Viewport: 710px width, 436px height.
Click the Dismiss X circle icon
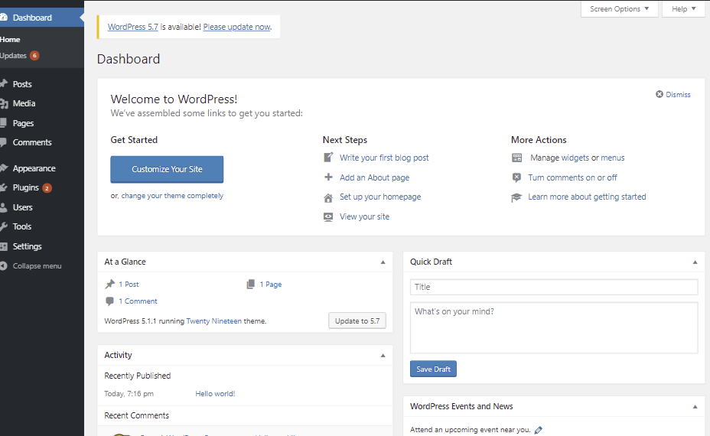pos(660,94)
